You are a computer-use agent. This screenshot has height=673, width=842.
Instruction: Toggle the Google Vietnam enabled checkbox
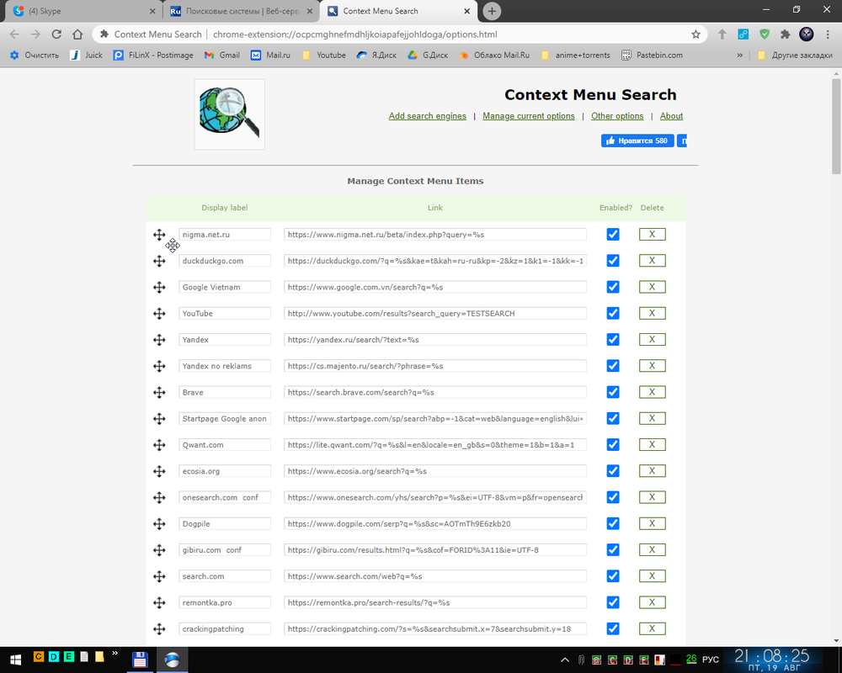point(613,287)
